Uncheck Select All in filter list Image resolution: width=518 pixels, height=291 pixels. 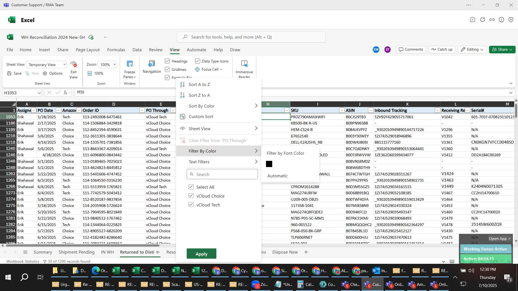(x=191, y=187)
